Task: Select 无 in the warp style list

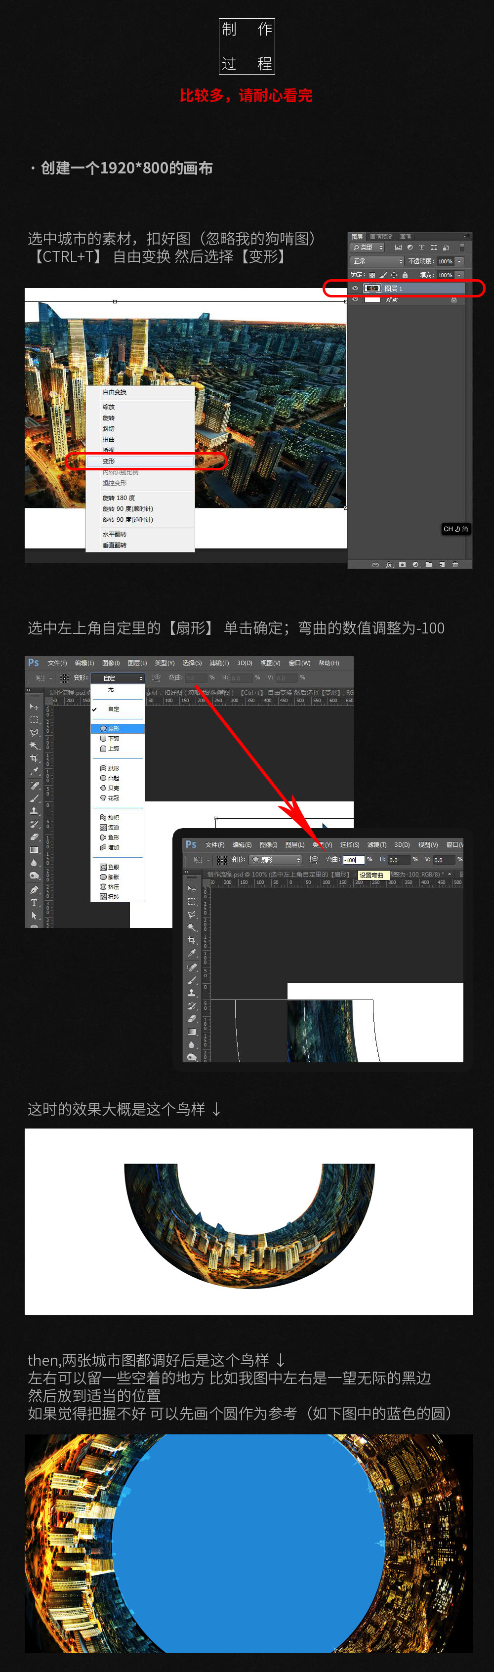Action: (118, 689)
